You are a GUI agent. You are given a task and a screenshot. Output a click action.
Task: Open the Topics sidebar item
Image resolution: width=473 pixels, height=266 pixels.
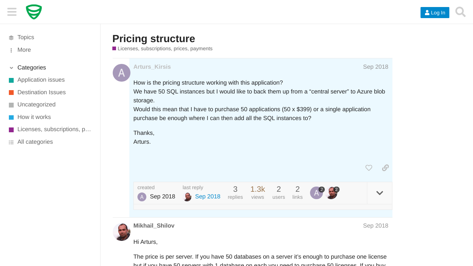click(x=25, y=37)
